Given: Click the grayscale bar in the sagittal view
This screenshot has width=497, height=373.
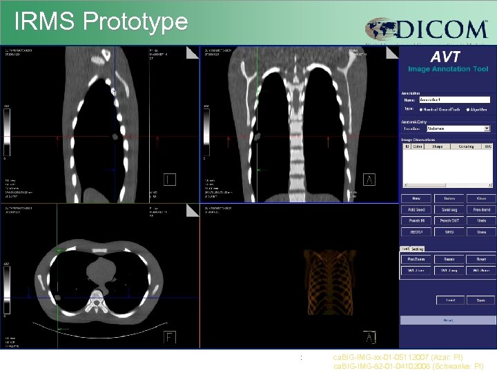Looking at the screenshot, I should pyautogui.click(x=7, y=132).
